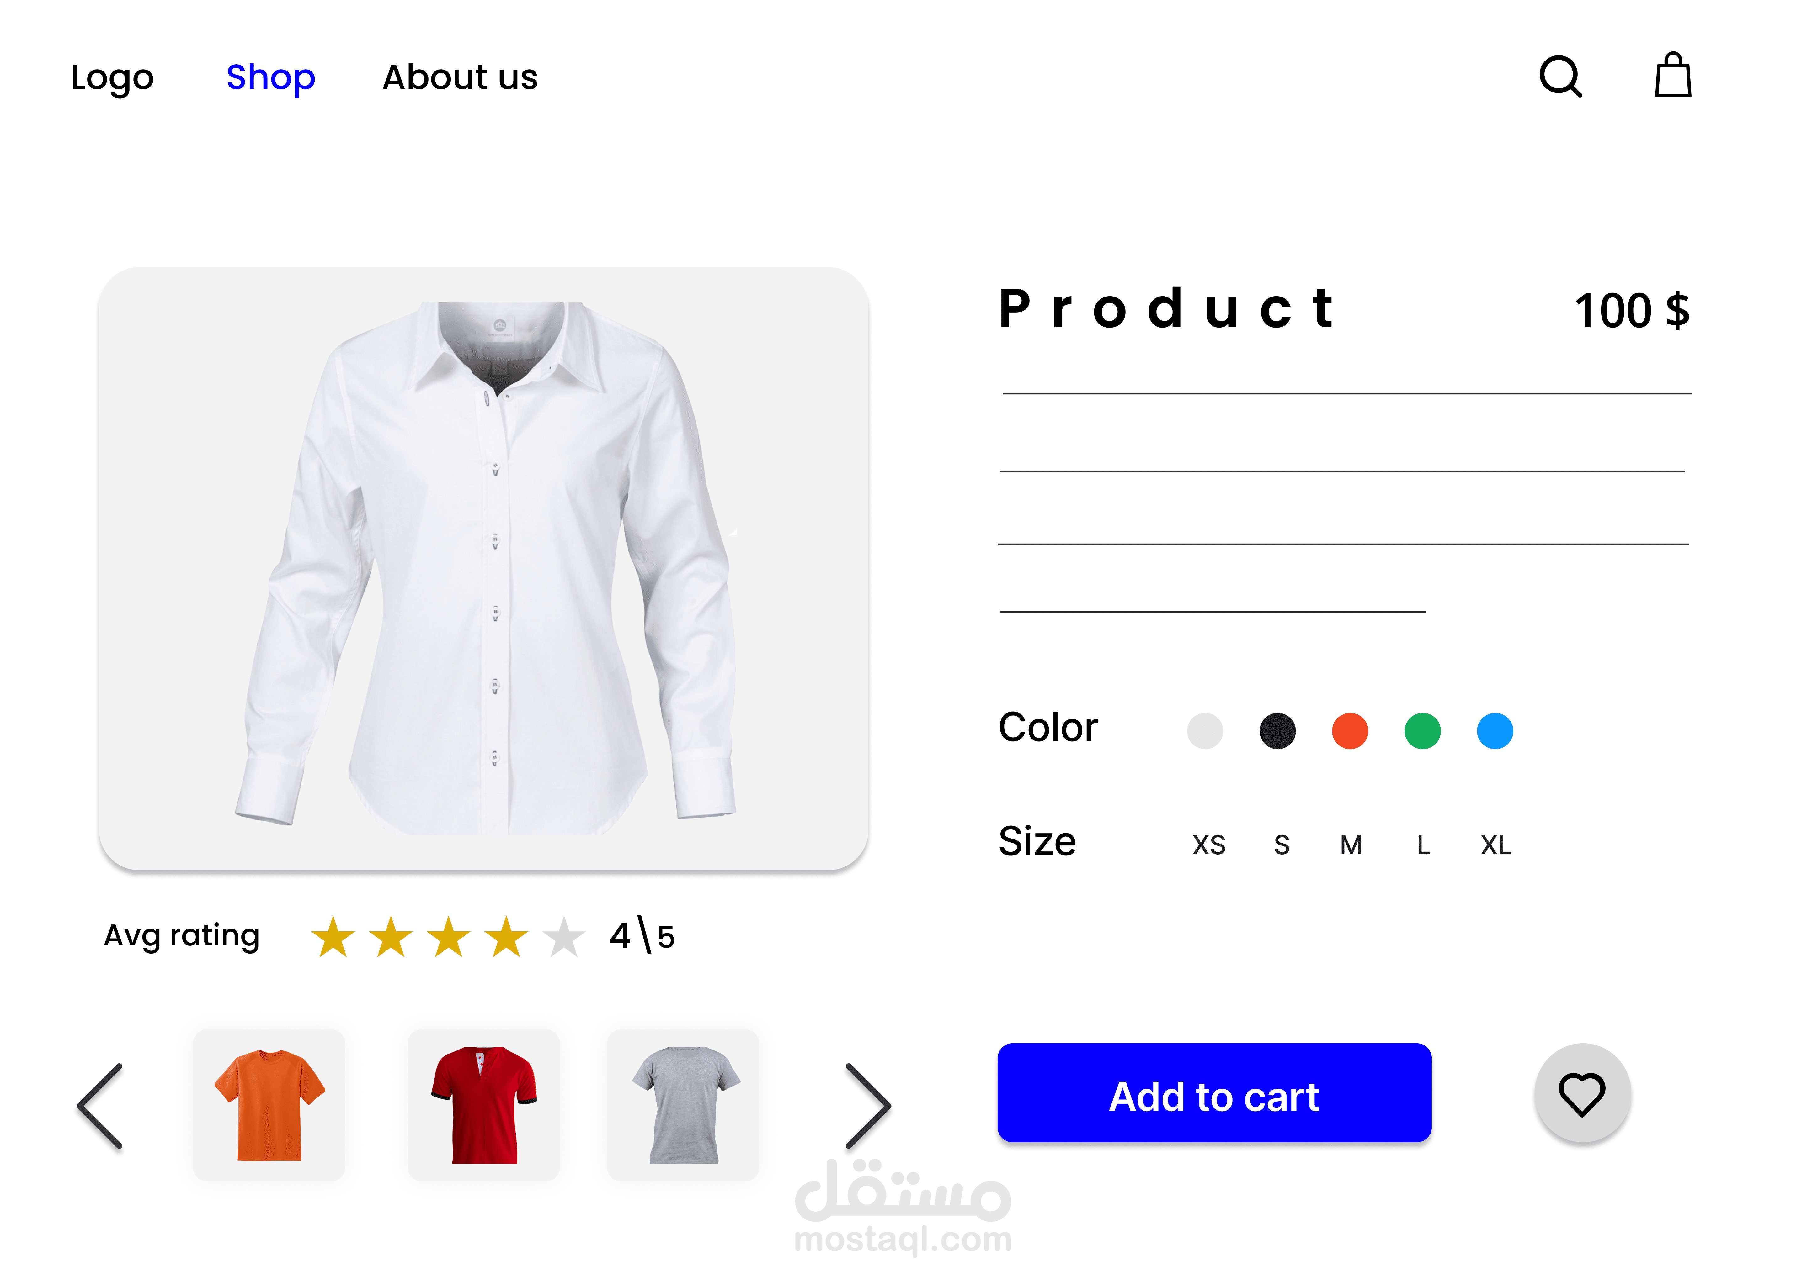Show previous thumbnails with left arrow

(100, 1105)
